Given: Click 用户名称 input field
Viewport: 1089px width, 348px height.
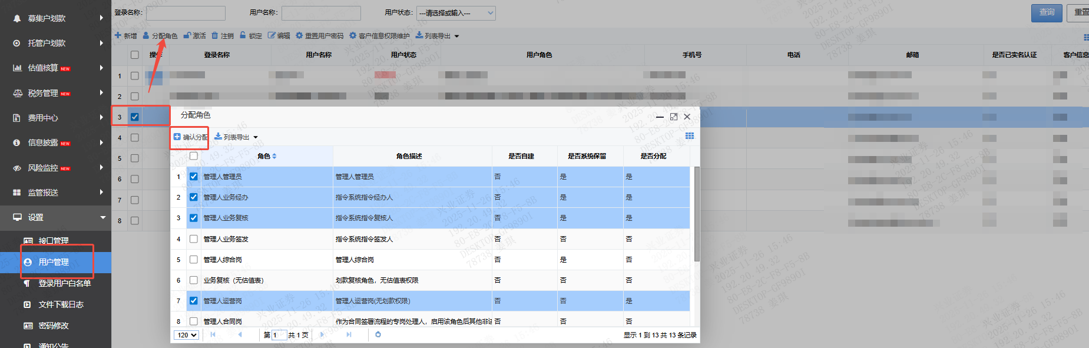Looking at the screenshot, I should coord(321,13).
